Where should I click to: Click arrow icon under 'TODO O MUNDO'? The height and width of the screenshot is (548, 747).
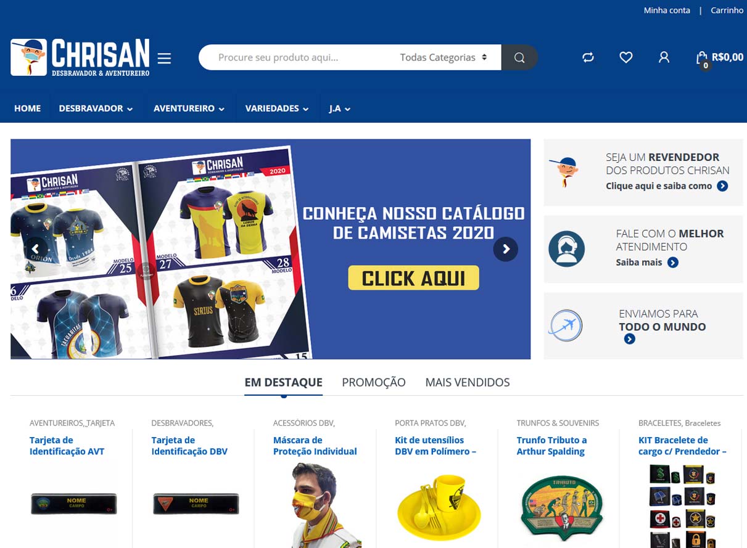click(x=629, y=339)
